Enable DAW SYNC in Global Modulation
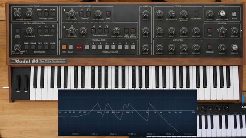This screenshot has width=246, height=138. coord(17,31)
